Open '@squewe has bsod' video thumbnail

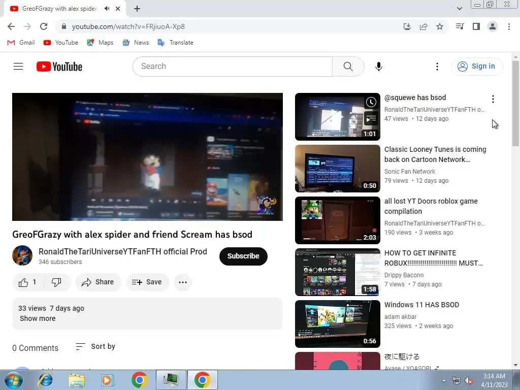[337, 117]
